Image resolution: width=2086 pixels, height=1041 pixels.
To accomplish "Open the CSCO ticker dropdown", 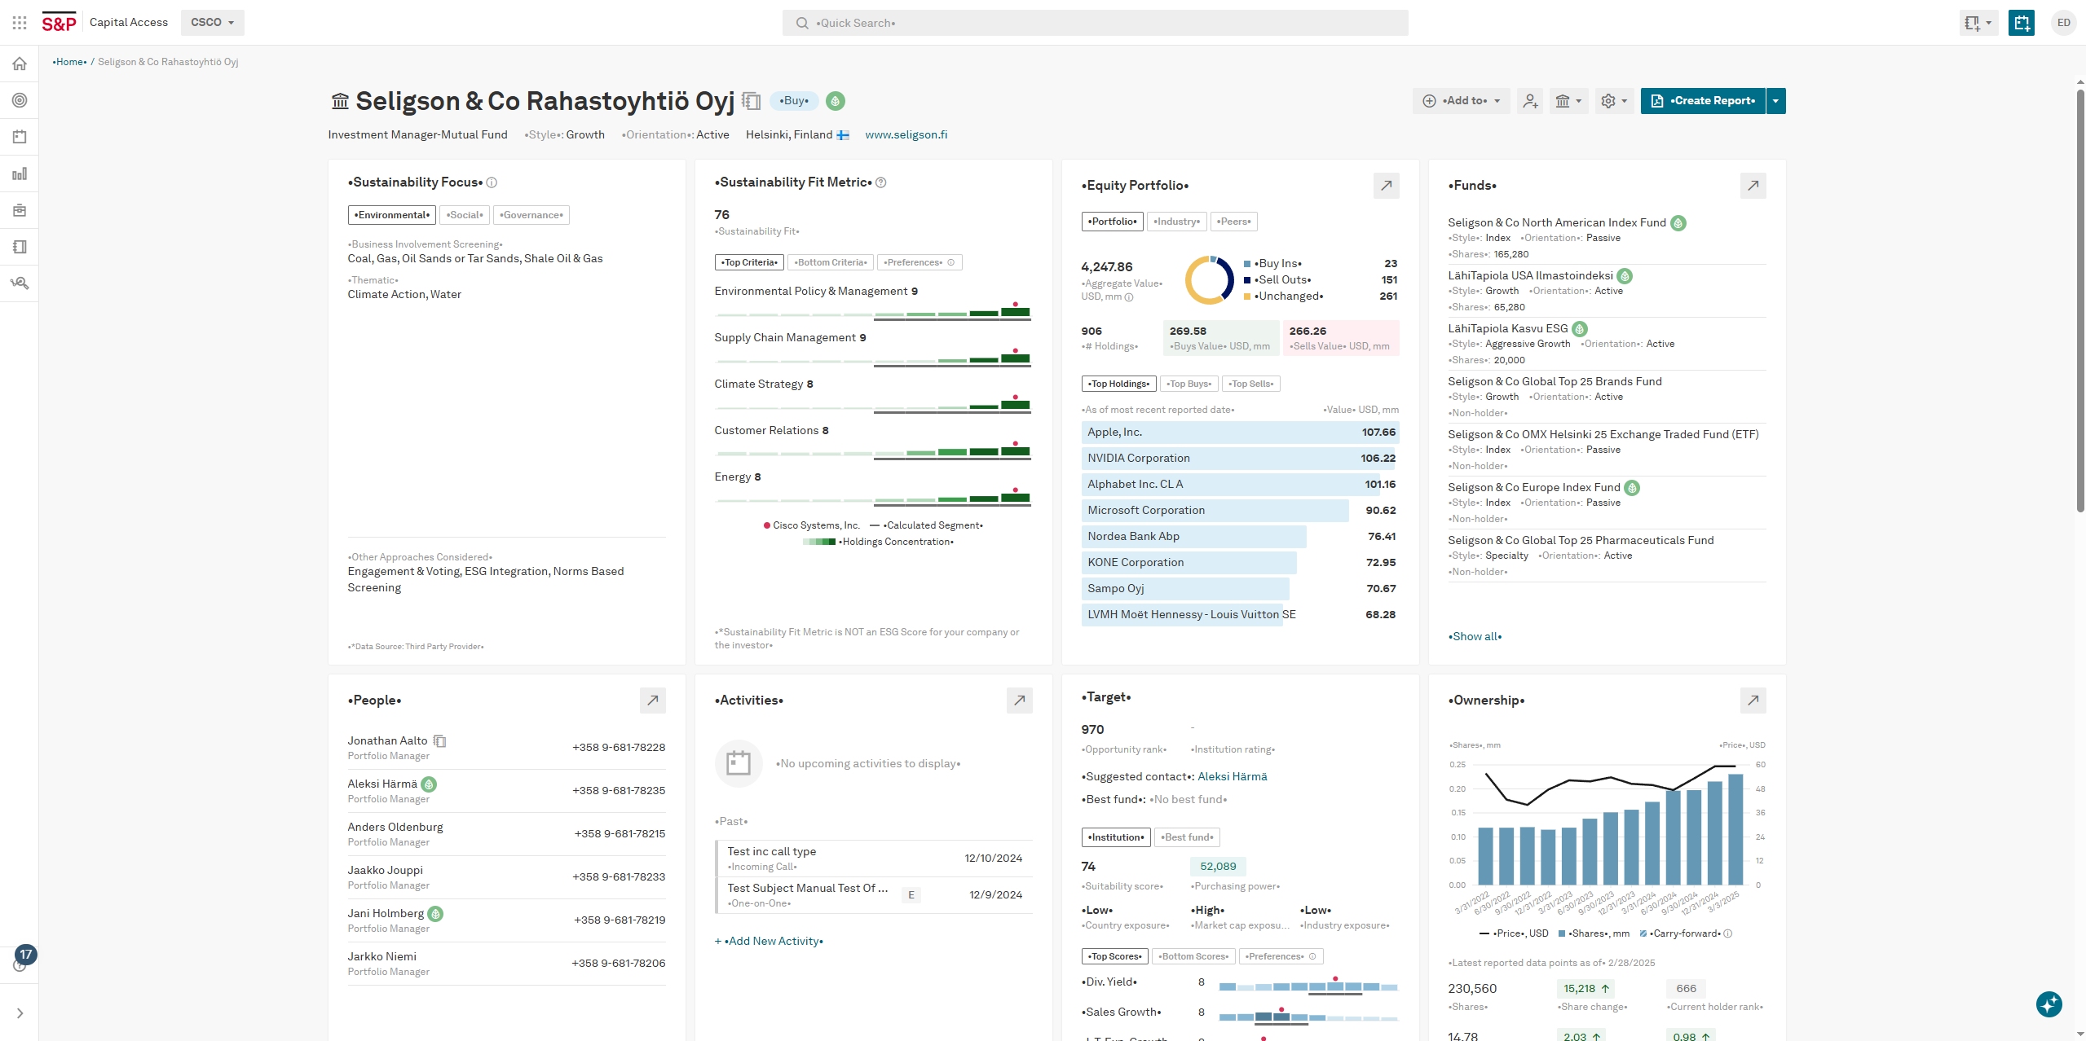I will tap(212, 23).
